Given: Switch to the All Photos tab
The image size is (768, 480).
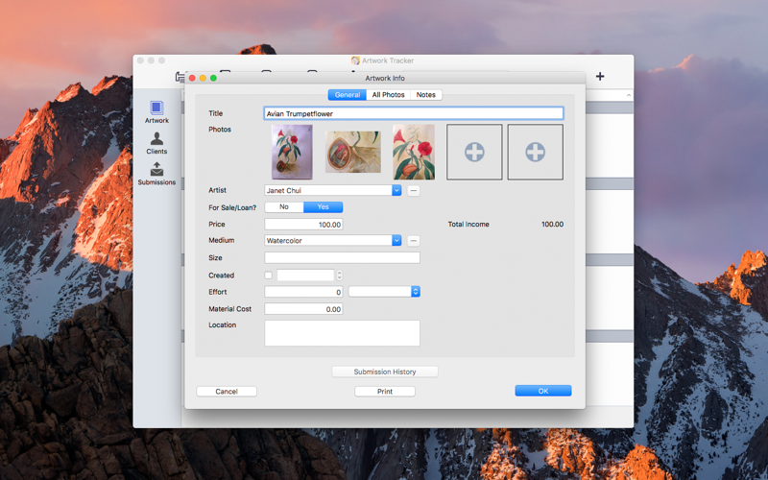Looking at the screenshot, I should (388, 94).
